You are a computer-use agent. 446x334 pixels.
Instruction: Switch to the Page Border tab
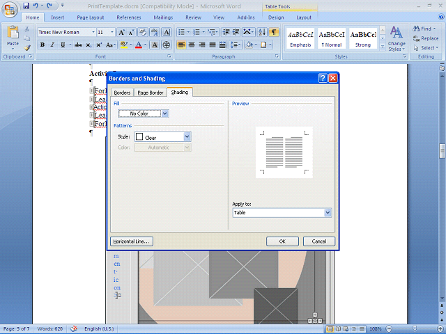pyautogui.click(x=151, y=93)
